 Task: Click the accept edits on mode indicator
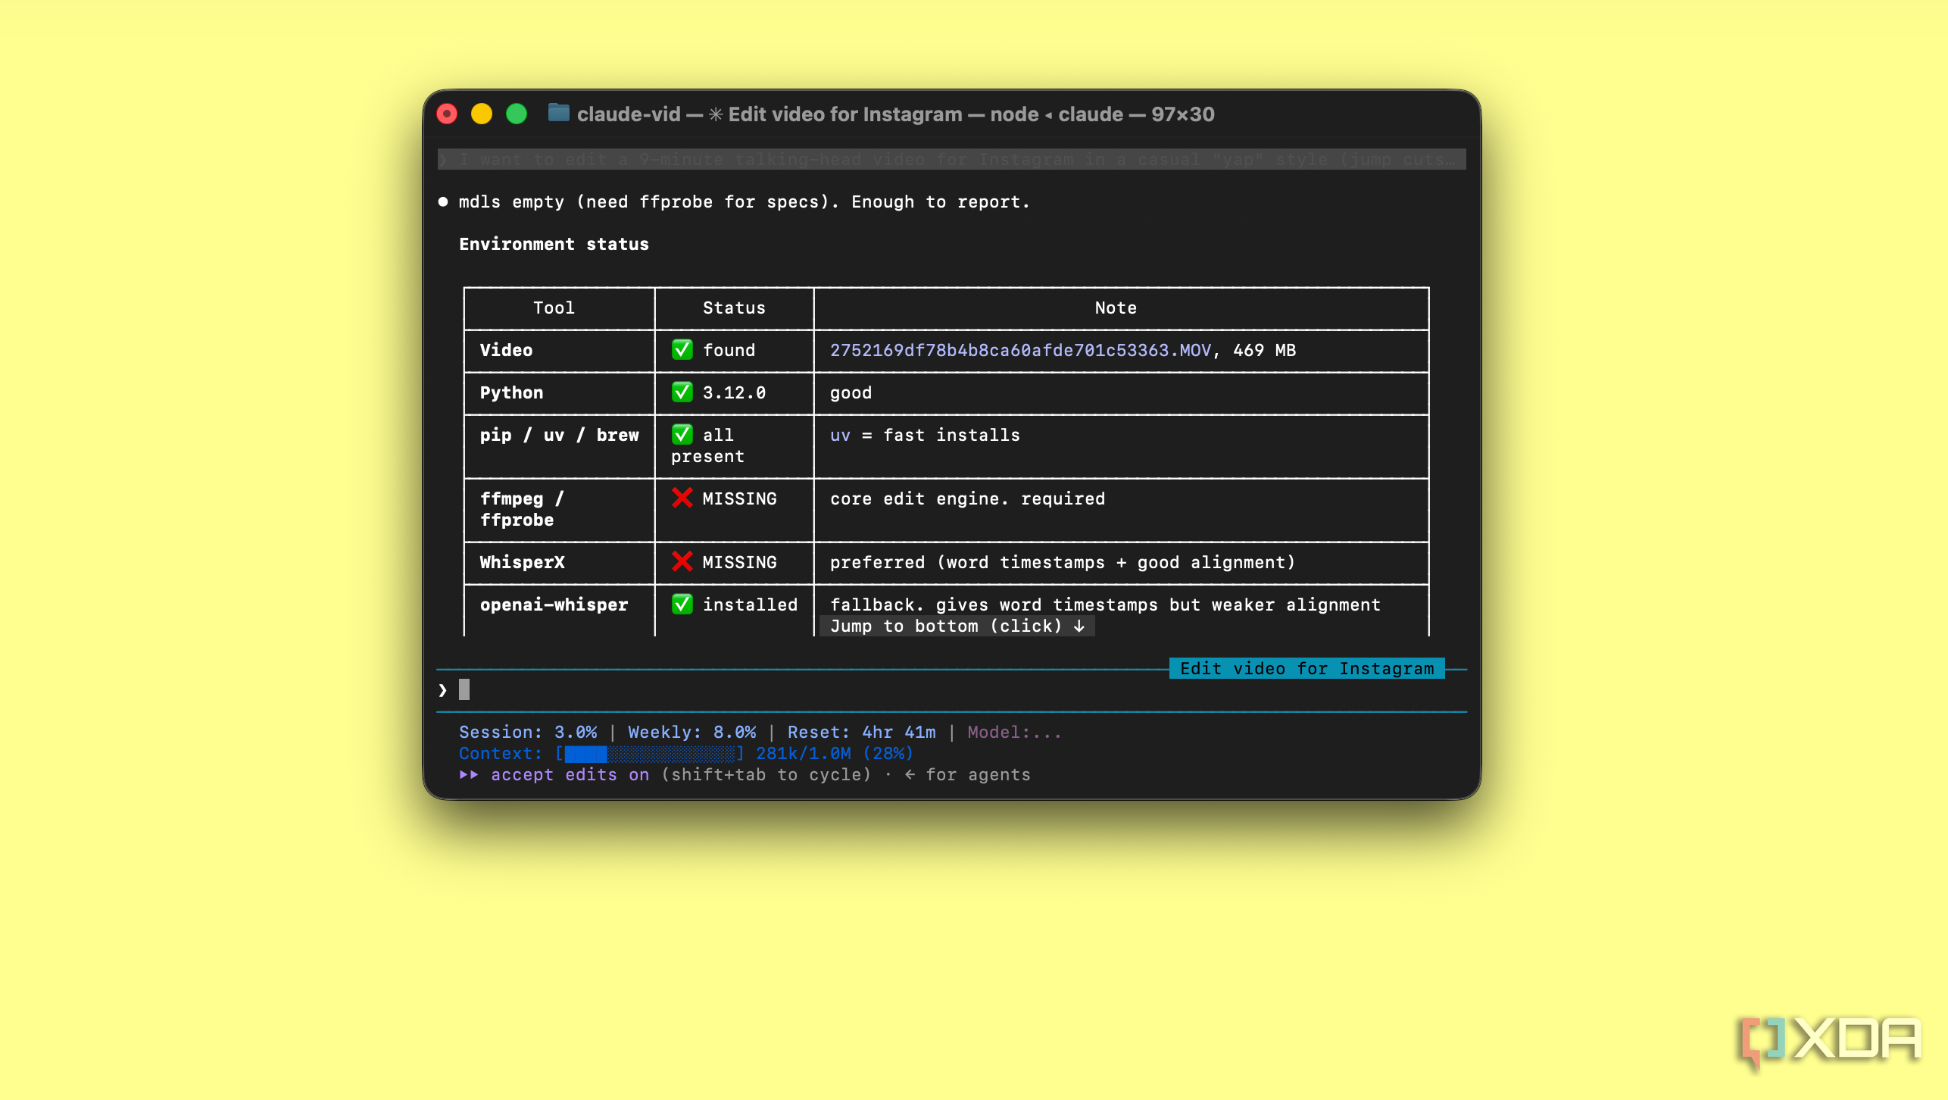coord(570,774)
